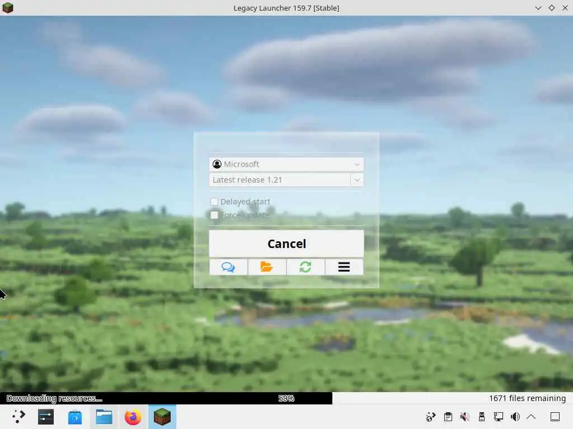The width and height of the screenshot is (573, 429).
Task: Cancel the resource download
Action: click(286, 244)
